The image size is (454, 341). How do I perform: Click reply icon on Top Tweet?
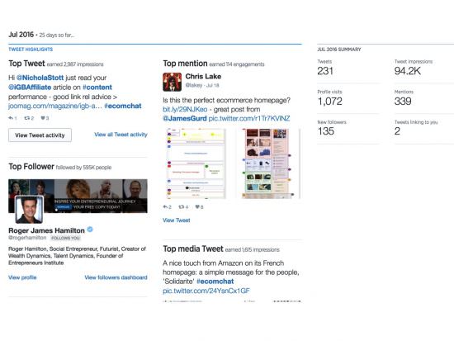(x=11, y=118)
